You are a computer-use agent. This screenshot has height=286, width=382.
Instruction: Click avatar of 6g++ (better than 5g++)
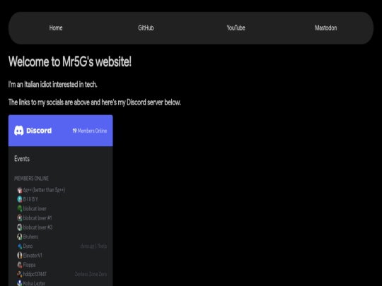click(x=20, y=190)
